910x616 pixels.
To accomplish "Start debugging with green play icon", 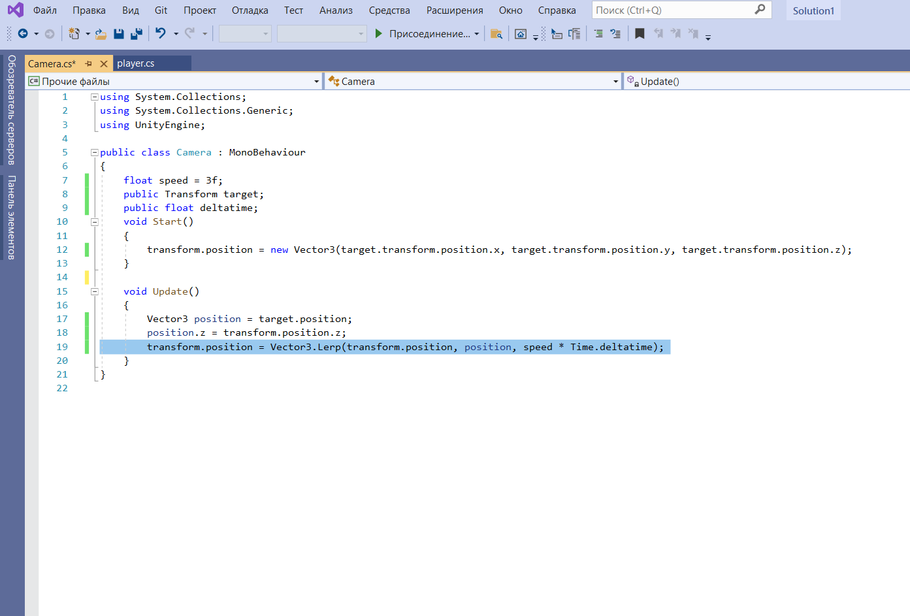I will 378,33.
